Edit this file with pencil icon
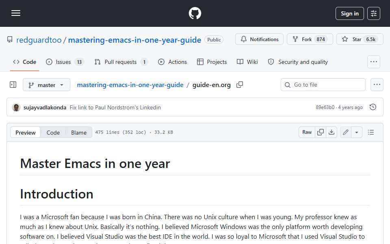This screenshot has width=390, height=244. (x=345, y=132)
